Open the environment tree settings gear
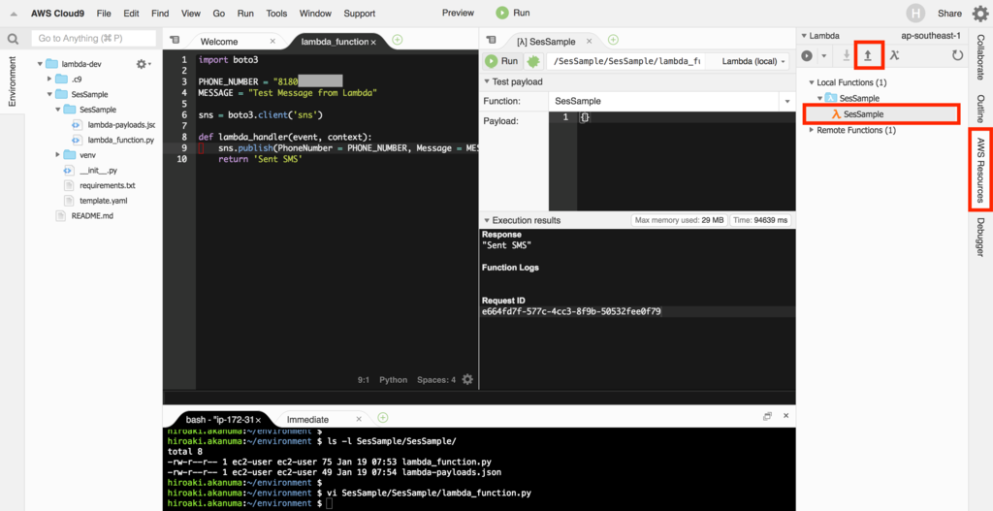 (x=144, y=64)
